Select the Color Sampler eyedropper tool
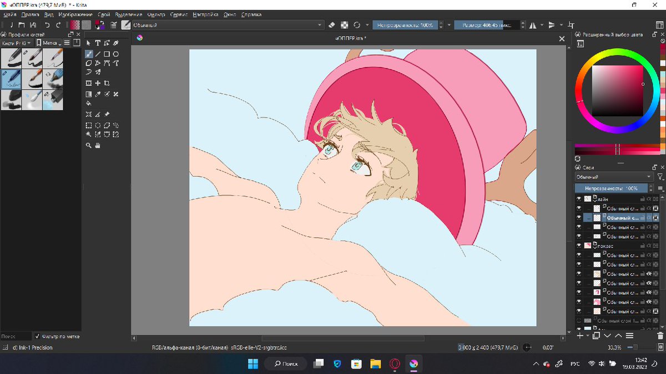 98,94
